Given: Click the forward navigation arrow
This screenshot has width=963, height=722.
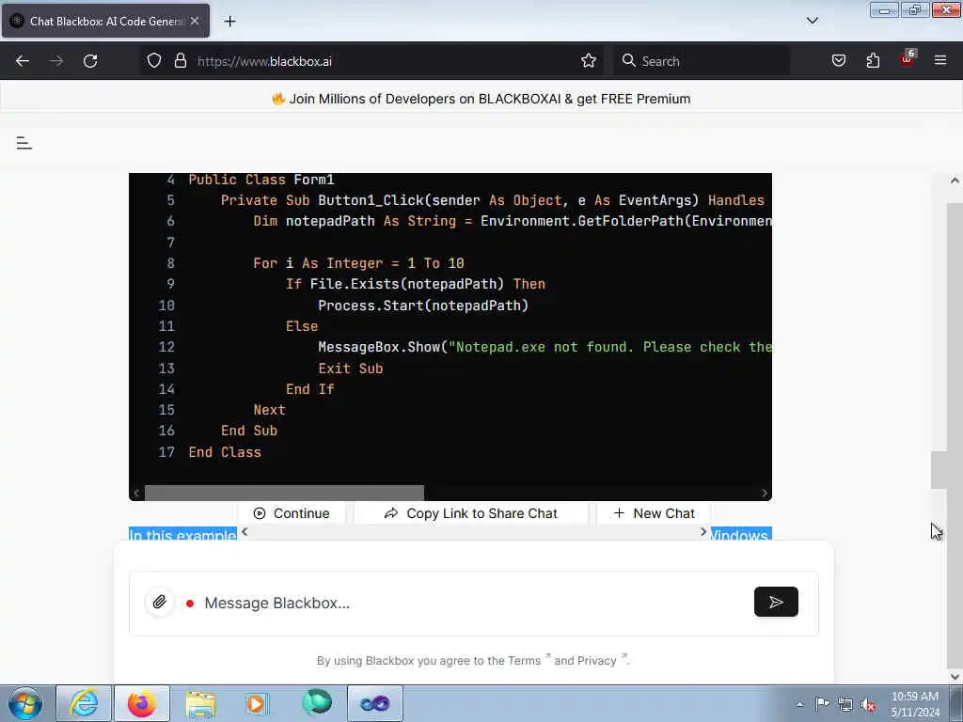Looking at the screenshot, I should [x=56, y=61].
